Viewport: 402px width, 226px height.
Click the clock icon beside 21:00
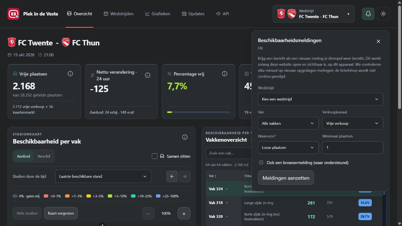click(40, 55)
